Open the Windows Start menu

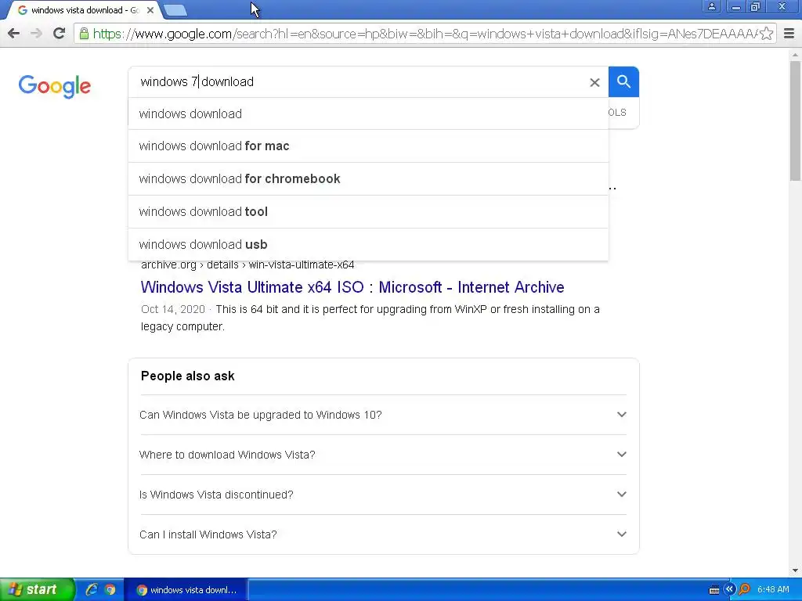(36, 590)
